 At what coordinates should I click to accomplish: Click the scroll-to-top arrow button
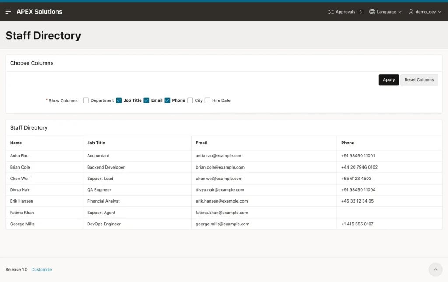click(x=435, y=269)
